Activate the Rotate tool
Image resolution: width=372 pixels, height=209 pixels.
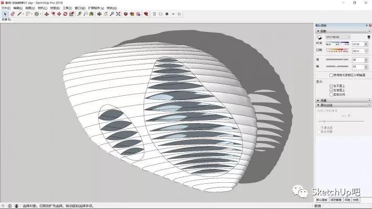tap(65, 14)
